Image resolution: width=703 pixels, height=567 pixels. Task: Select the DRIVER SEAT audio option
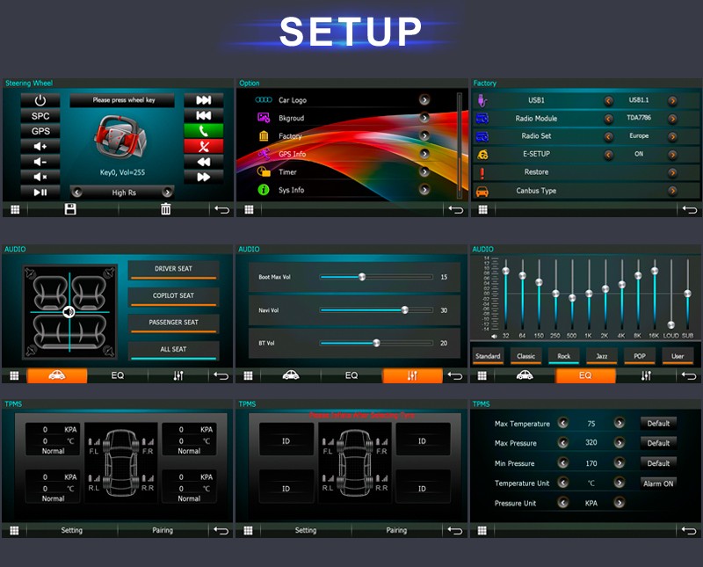173,269
